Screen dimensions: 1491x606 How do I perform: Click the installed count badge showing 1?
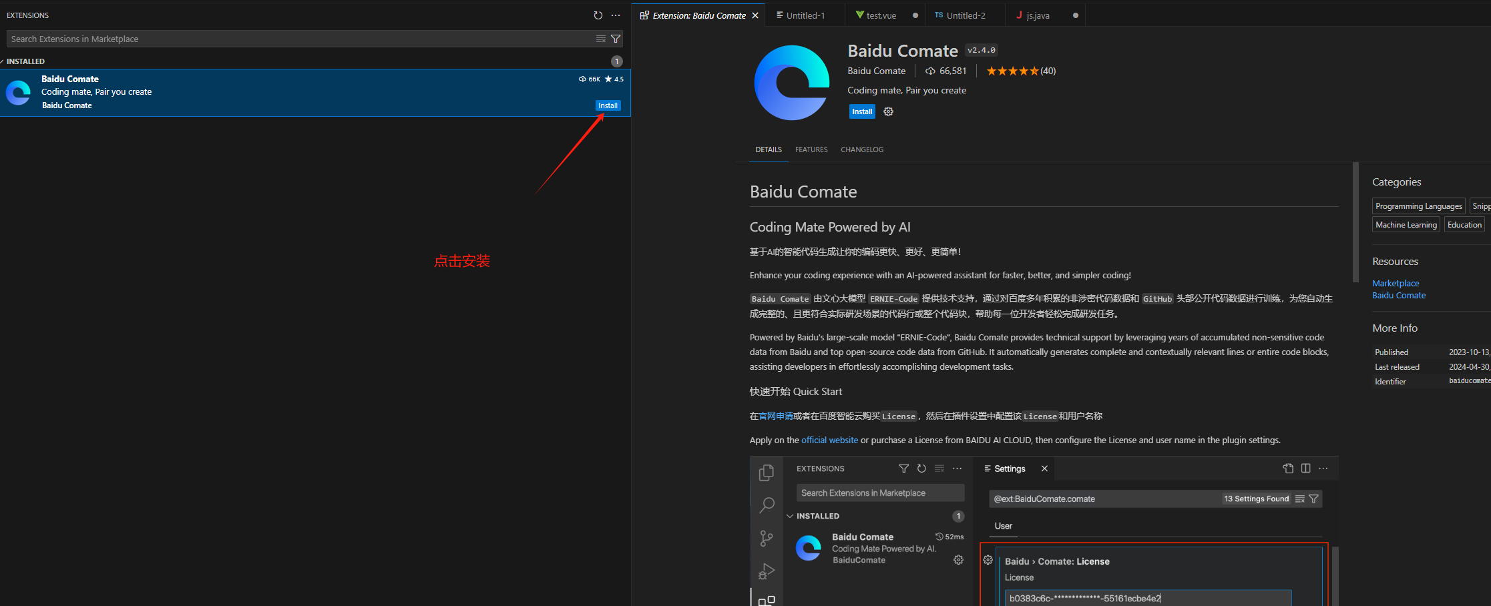(616, 61)
